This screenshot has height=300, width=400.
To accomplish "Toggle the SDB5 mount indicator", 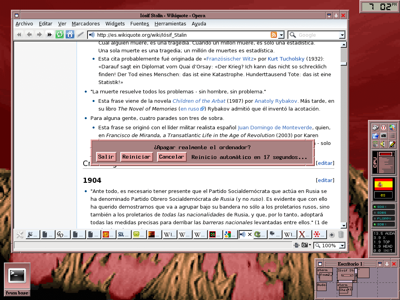I will click(384, 212).
